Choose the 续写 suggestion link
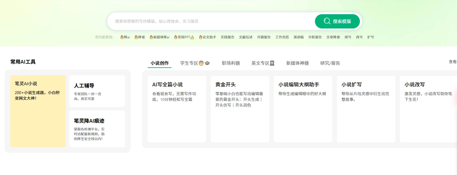Viewport: 457px width, 175px height. tap(348, 37)
